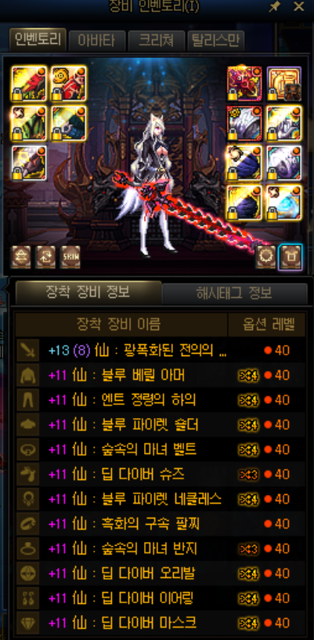Select the locked green pants equipment slot
The image size is (314, 640).
point(29,123)
